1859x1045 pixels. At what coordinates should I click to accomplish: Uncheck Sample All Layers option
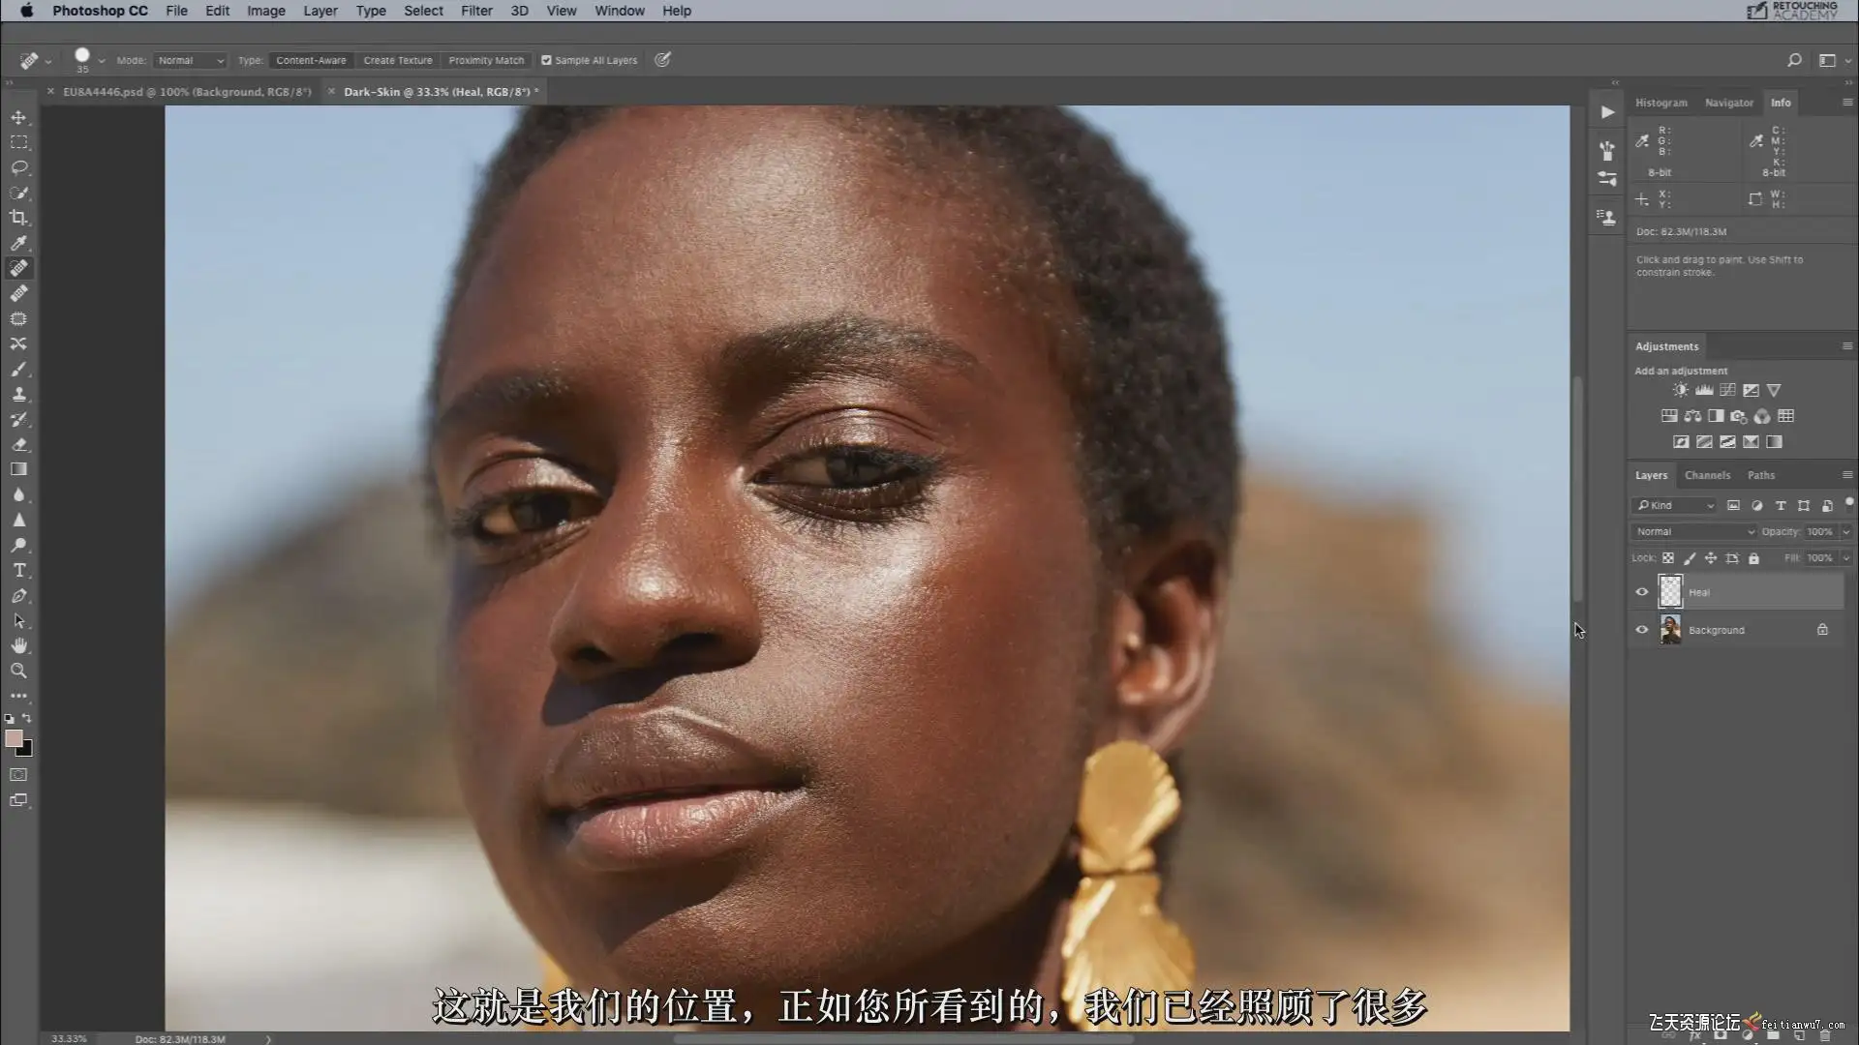[x=546, y=60]
